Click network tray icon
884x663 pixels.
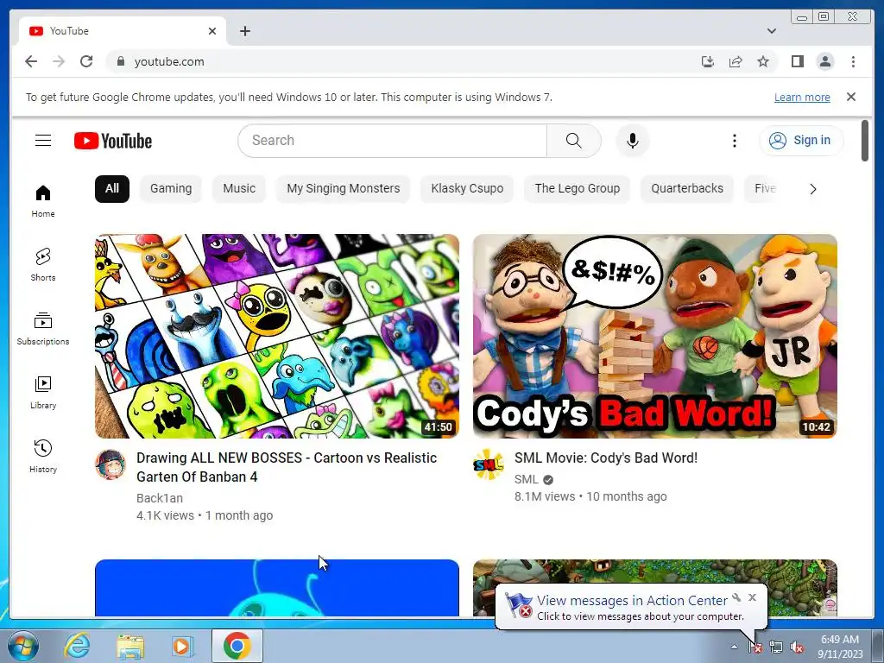[x=776, y=647]
